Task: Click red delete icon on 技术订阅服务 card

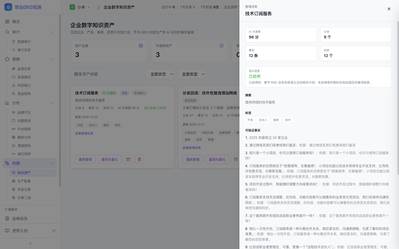Action: (x=139, y=159)
